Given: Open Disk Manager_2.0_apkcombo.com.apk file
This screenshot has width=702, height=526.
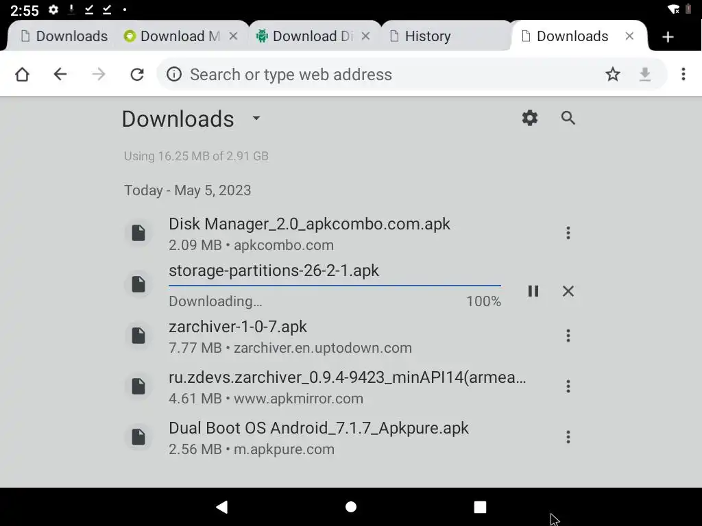Looking at the screenshot, I should pyautogui.click(x=309, y=224).
